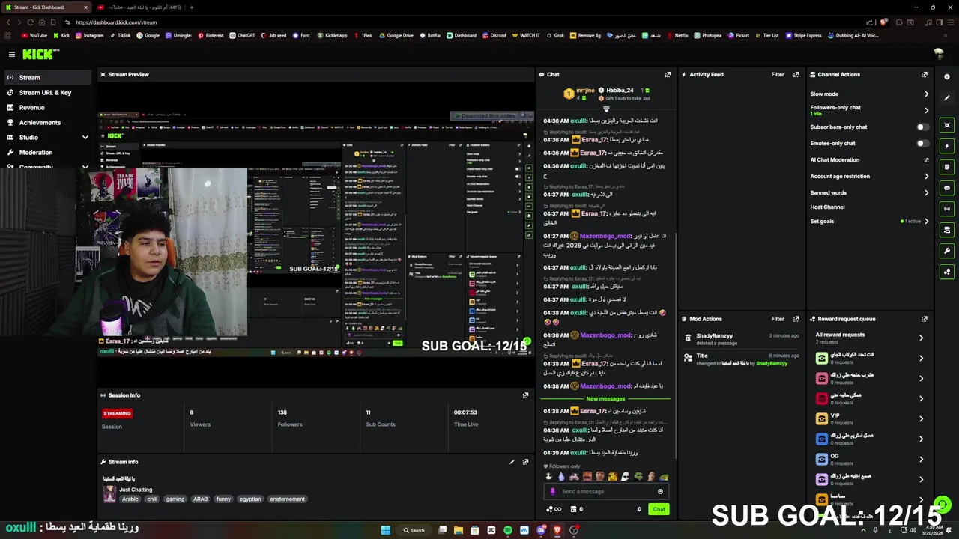Viewport: 959px width, 539px height.
Task: Open Spotify from taskbar
Action: coord(508,530)
